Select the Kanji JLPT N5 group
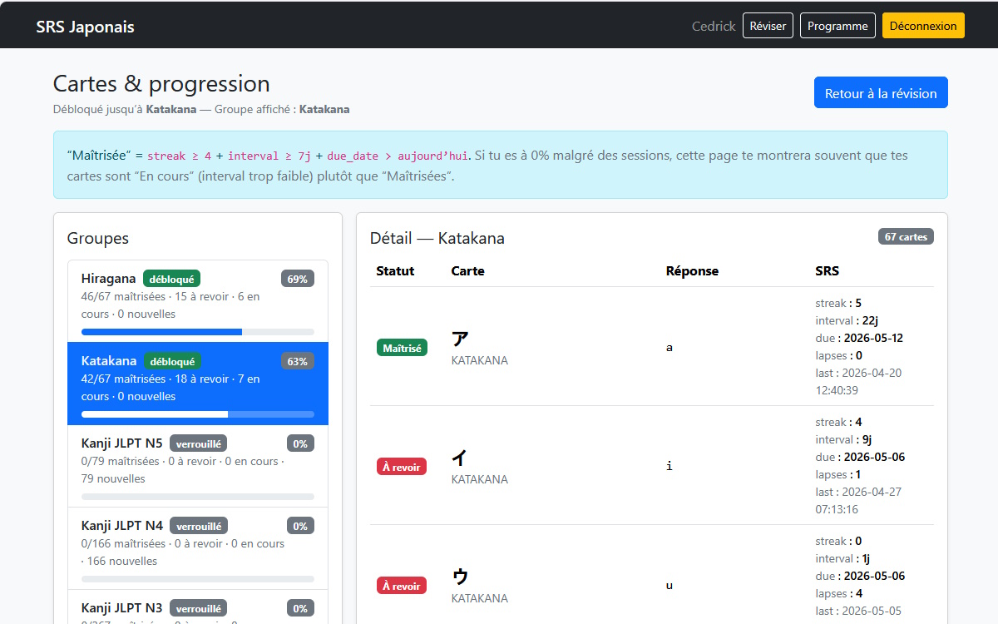The height and width of the screenshot is (624, 998). click(x=198, y=466)
